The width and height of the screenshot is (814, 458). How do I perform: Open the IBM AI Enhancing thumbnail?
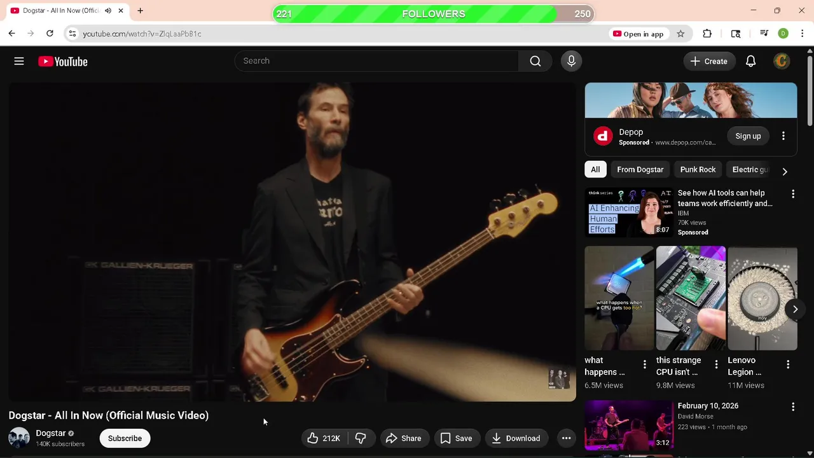point(628,212)
